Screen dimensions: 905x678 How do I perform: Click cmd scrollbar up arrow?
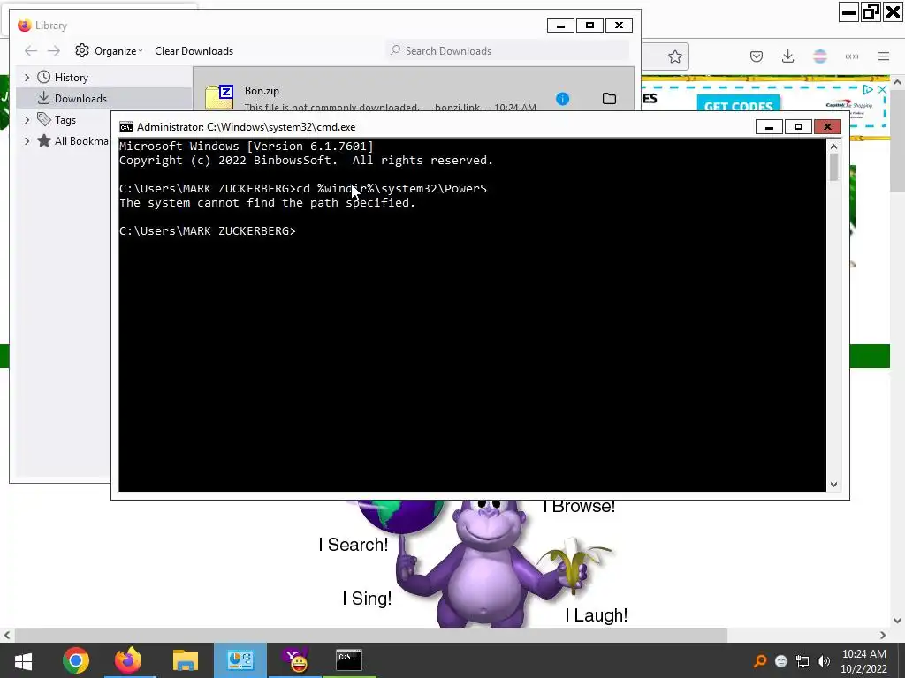(x=833, y=147)
